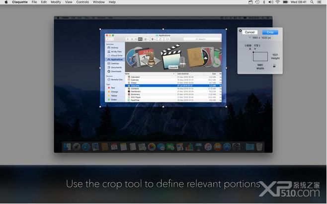Open the Claquette application menu

pyautogui.click(x=20, y=2)
